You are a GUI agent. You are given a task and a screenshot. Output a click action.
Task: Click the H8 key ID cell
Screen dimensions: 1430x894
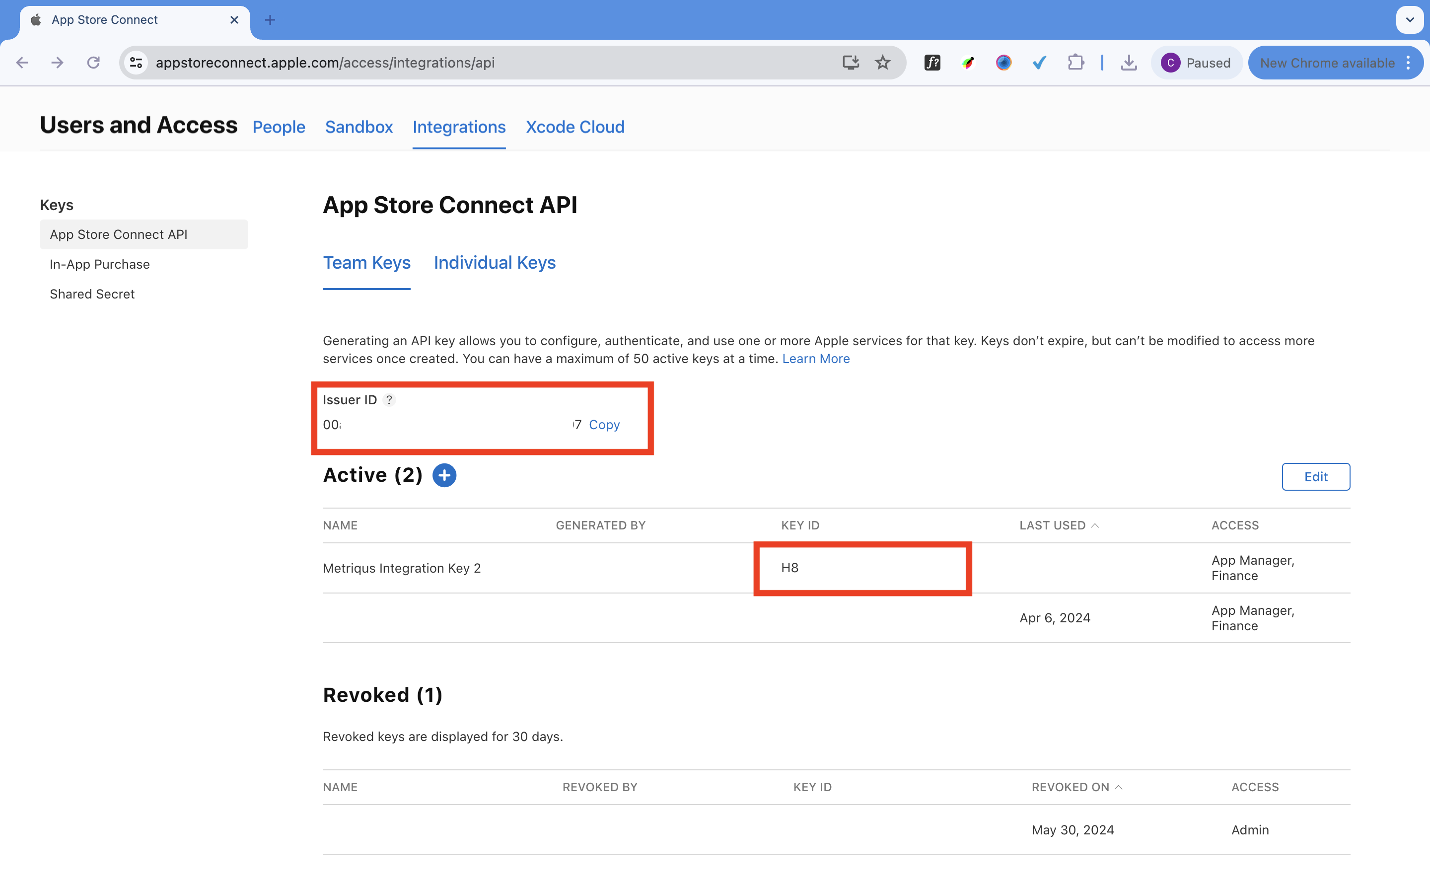pyautogui.click(x=789, y=568)
